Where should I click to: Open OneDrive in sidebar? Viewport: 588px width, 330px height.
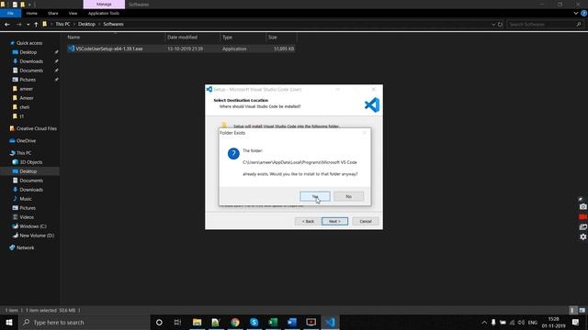pos(26,140)
